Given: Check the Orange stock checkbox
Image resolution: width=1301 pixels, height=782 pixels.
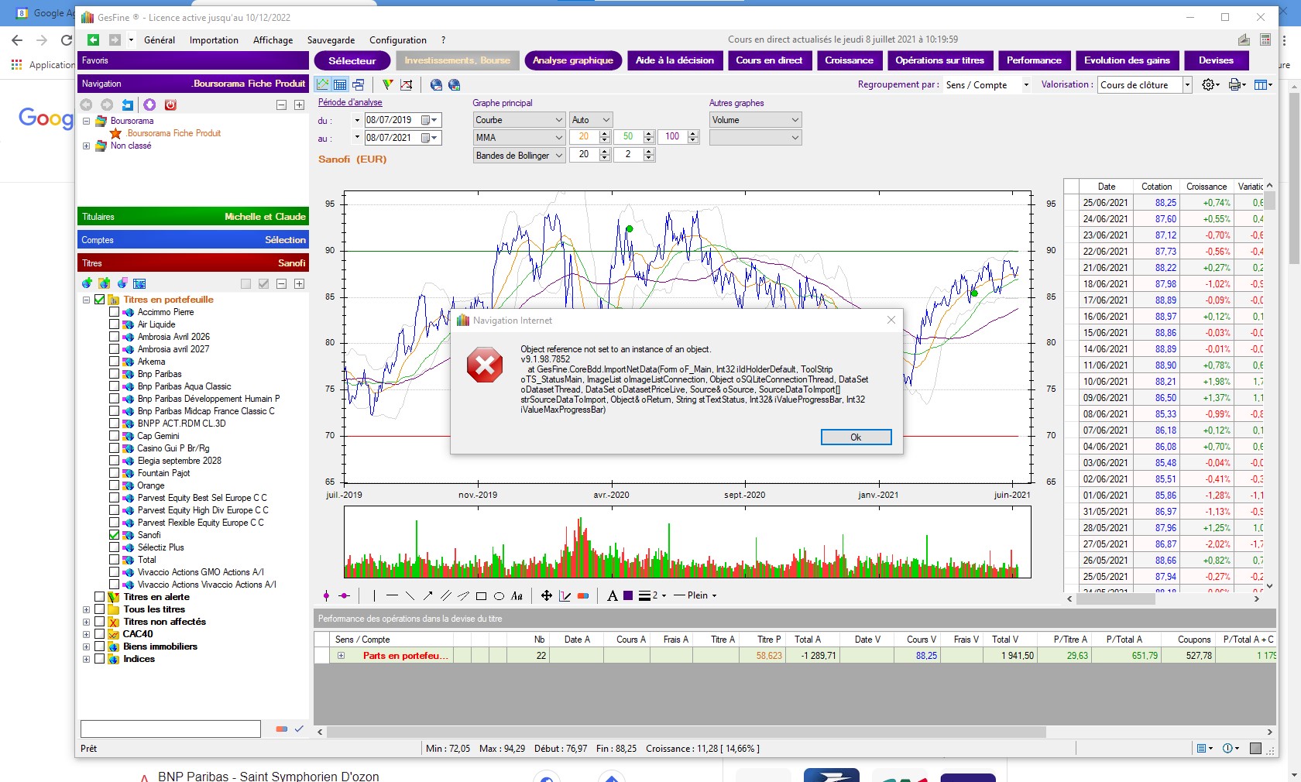Looking at the screenshot, I should pos(115,485).
